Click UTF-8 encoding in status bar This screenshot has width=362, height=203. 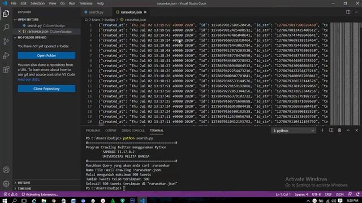tap(316, 194)
